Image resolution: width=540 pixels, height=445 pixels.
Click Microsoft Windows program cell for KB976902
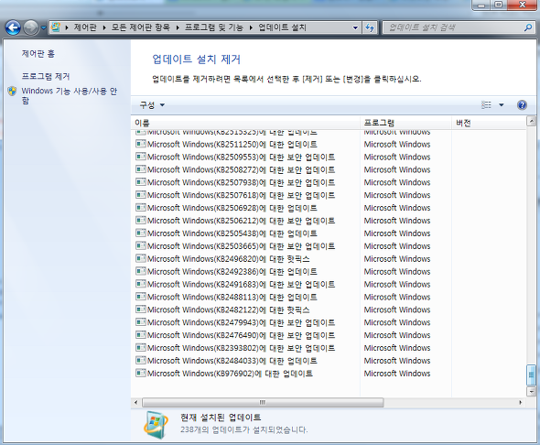[397, 374]
